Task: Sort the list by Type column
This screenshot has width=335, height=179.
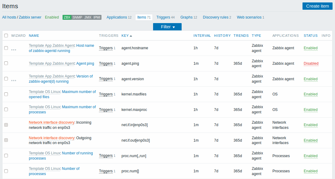Action: coord(256,36)
